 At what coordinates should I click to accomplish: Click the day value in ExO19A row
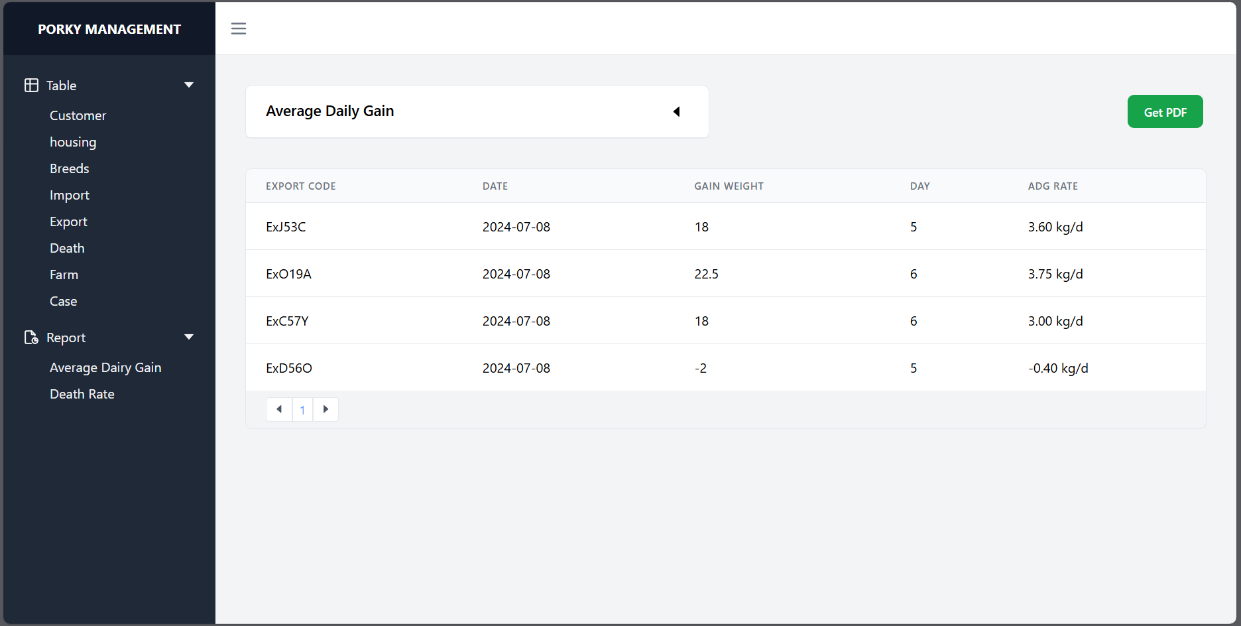pos(914,274)
